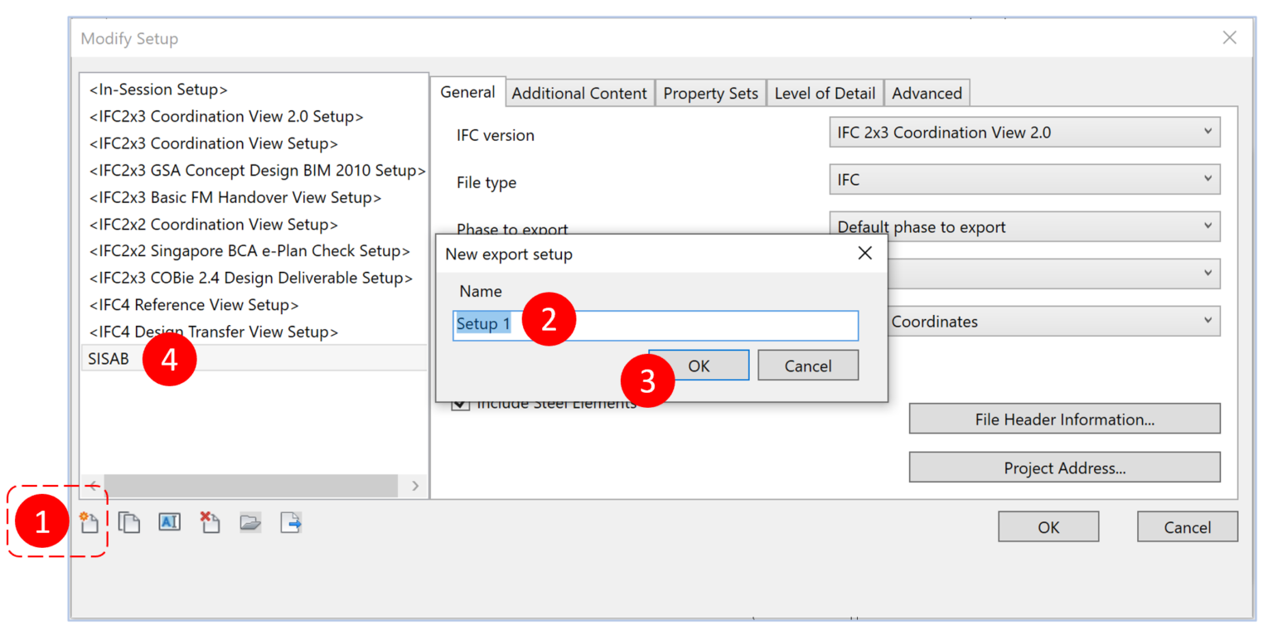This screenshot has width=1273, height=640.
Task: Delete the selected setup icon
Action: [x=210, y=522]
